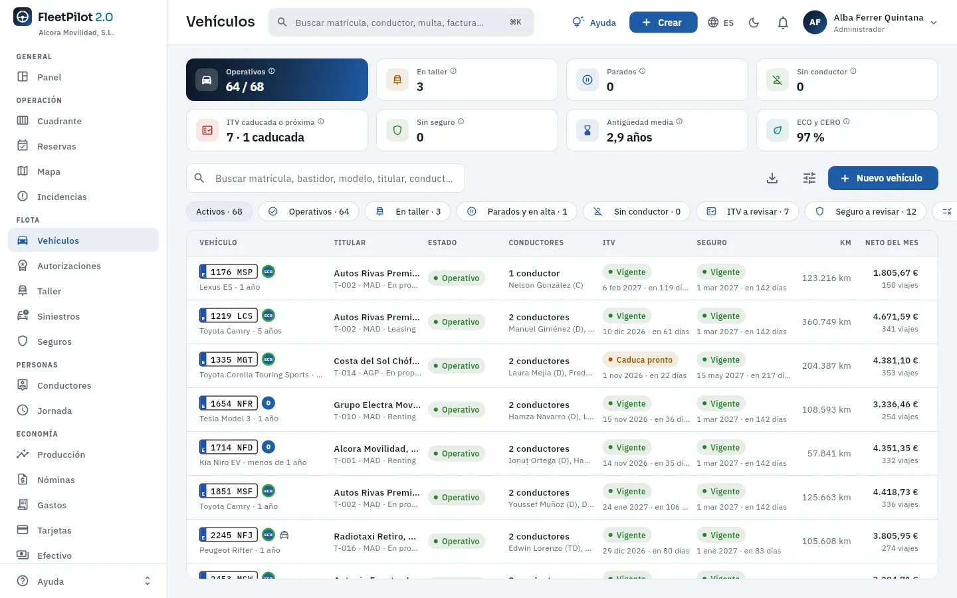Image resolution: width=957 pixels, height=598 pixels.
Task: Open Cuadrante in sidebar
Action: [x=83, y=121]
